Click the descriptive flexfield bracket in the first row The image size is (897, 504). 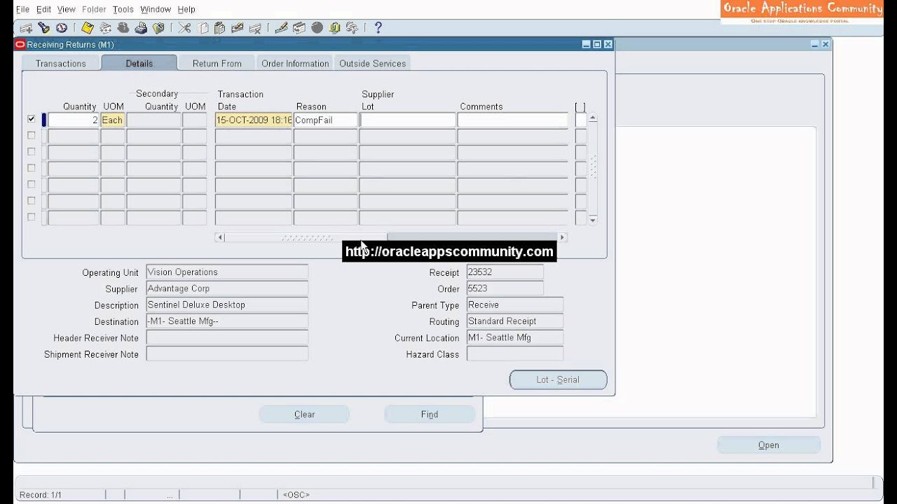[x=580, y=120]
